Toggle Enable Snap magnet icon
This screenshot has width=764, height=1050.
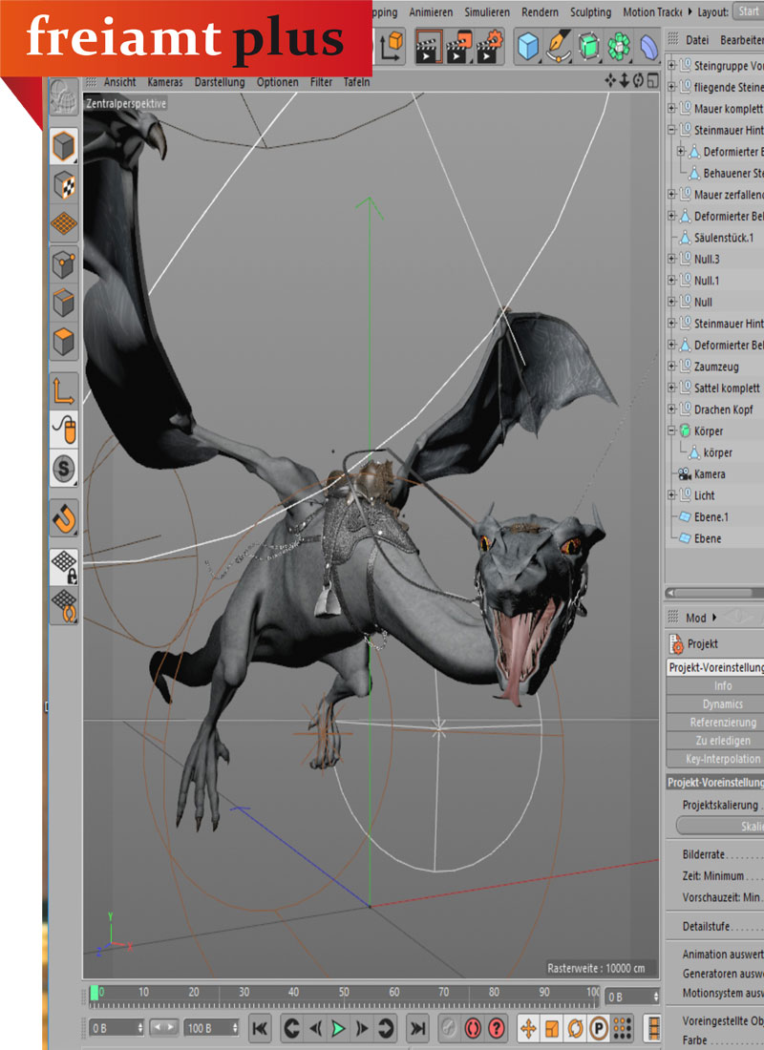tap(64, 517)
